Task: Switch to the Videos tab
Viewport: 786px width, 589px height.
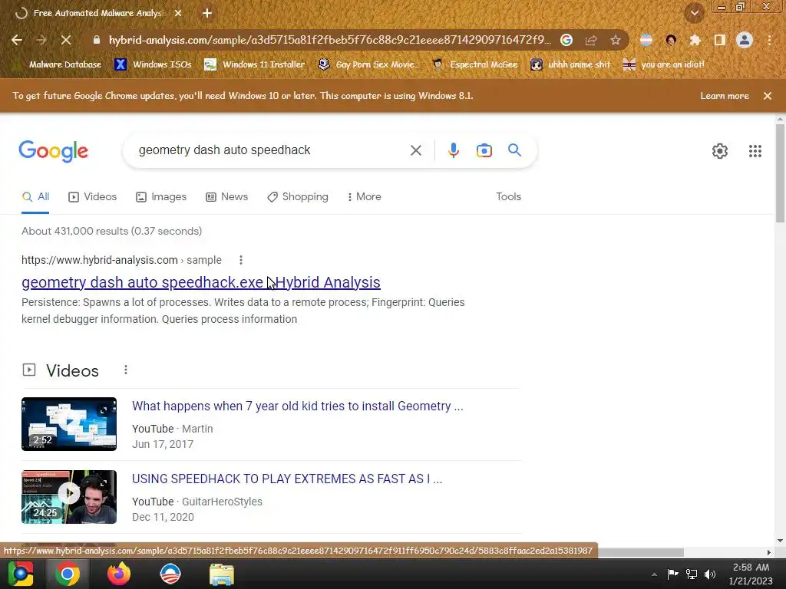Action: coord(93,197)
